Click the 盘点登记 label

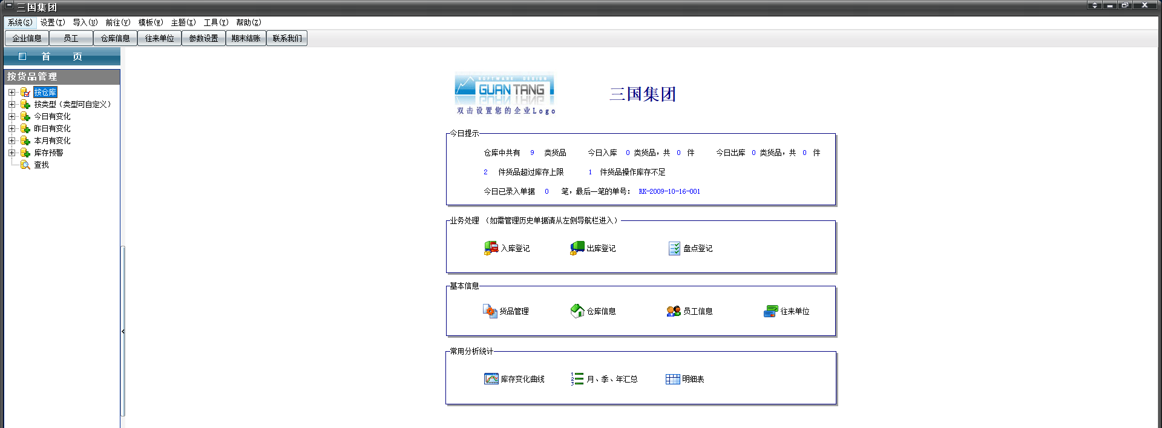pyautogui.click(x=698, y=248)
